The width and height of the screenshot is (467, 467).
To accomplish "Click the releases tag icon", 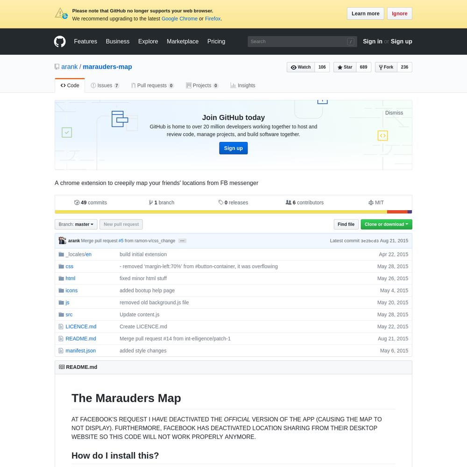I will [221, 203].
